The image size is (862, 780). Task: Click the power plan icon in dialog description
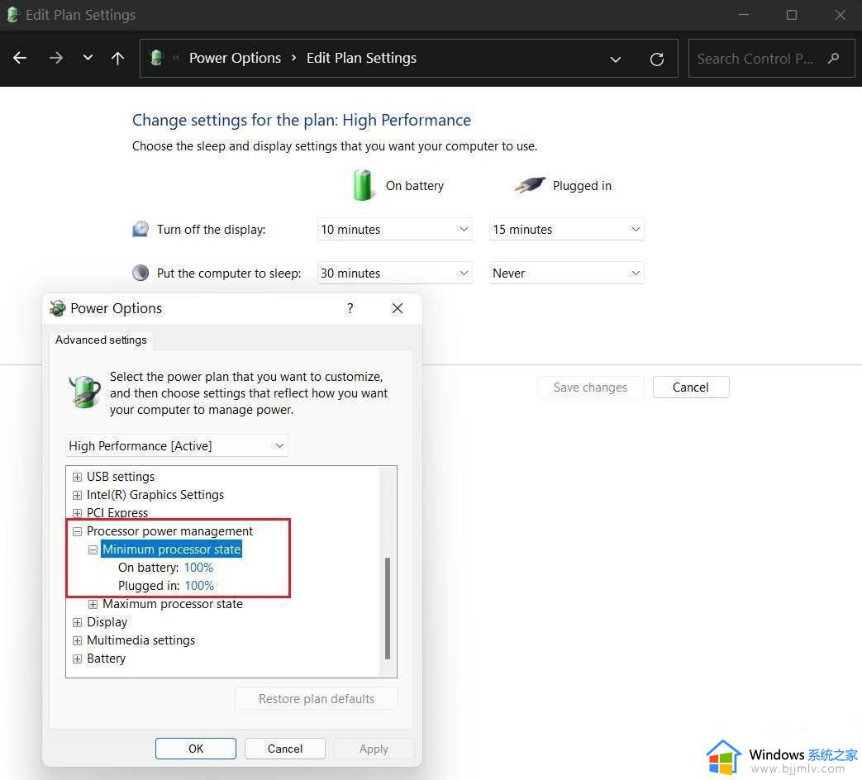(x=84, y=392)
